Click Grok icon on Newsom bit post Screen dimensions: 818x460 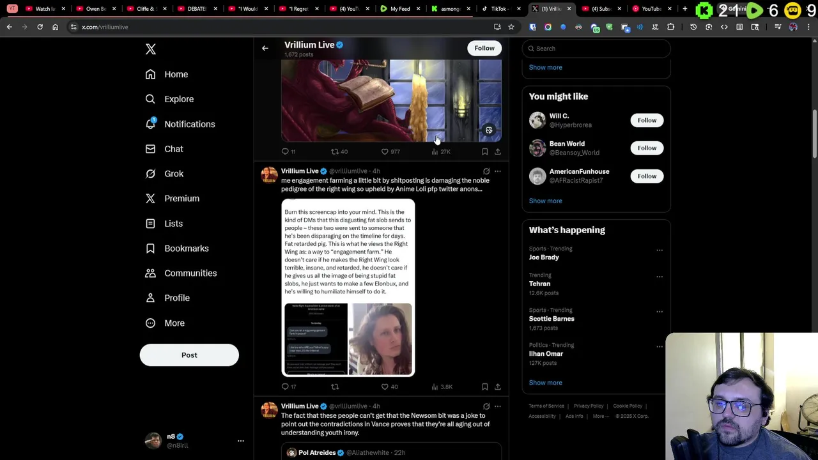(x=486, y=406)
